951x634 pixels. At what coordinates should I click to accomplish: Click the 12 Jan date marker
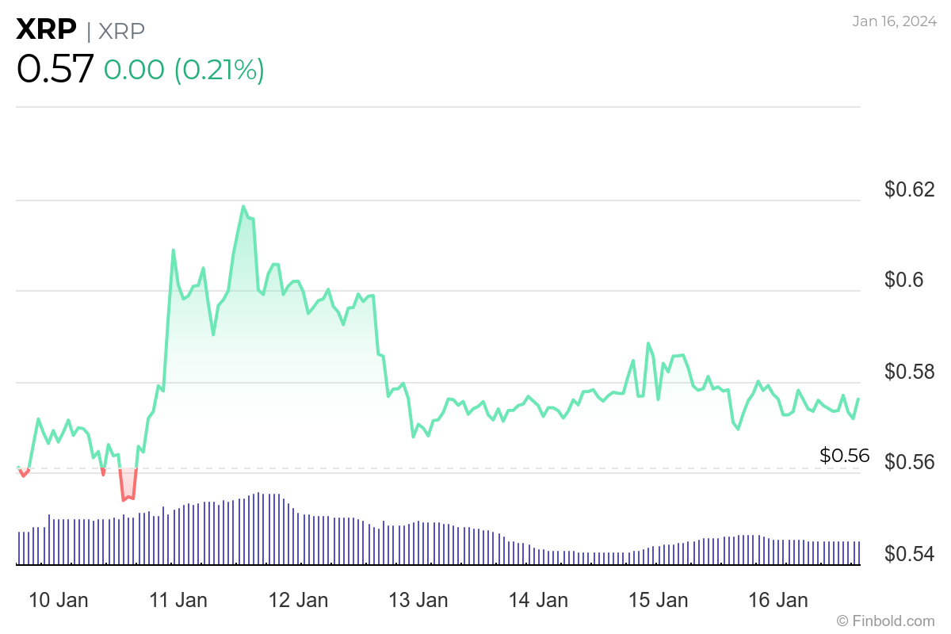coord(299,601)
